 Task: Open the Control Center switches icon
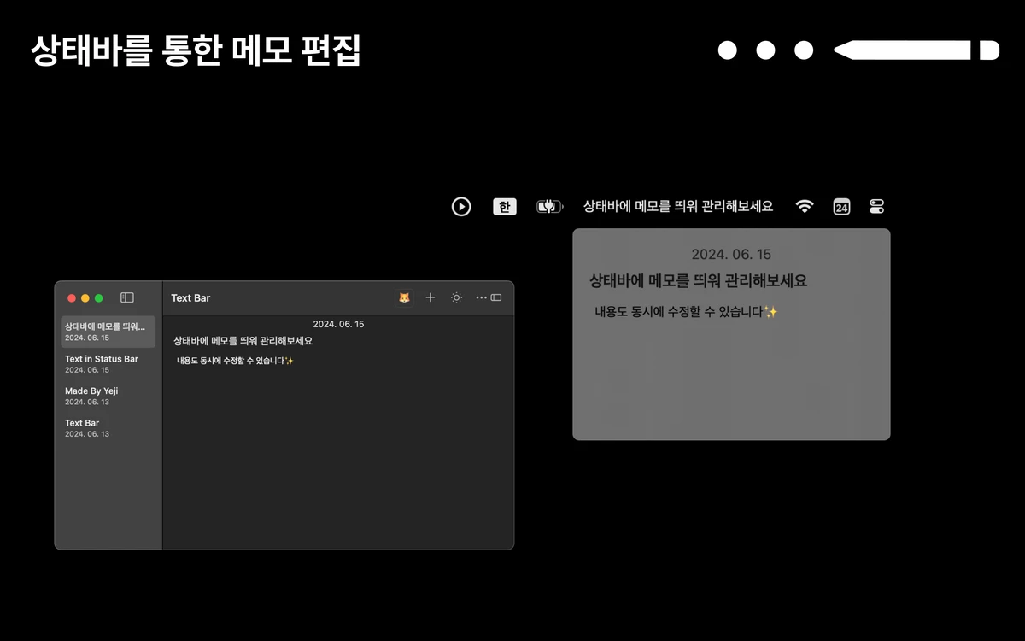[x=877, y=206]
